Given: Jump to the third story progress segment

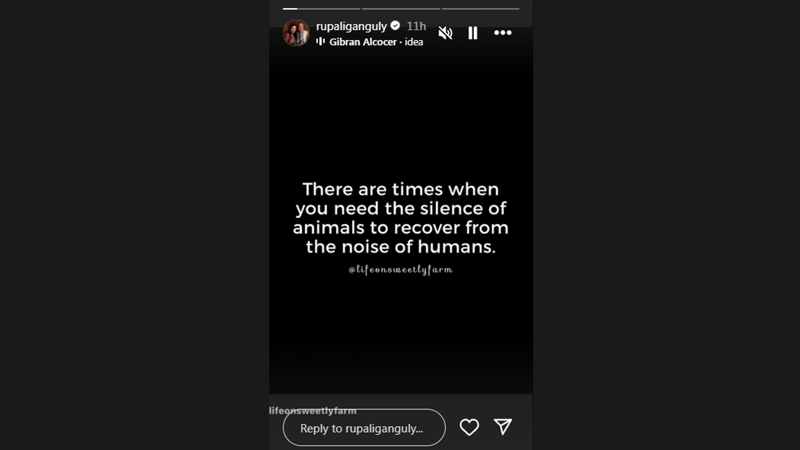Looking at the screenshot, I should (481, 9).
